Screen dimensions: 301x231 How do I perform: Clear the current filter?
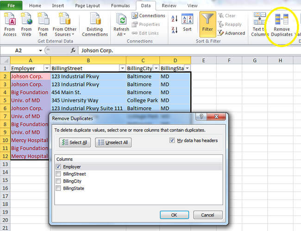(227, 16)
